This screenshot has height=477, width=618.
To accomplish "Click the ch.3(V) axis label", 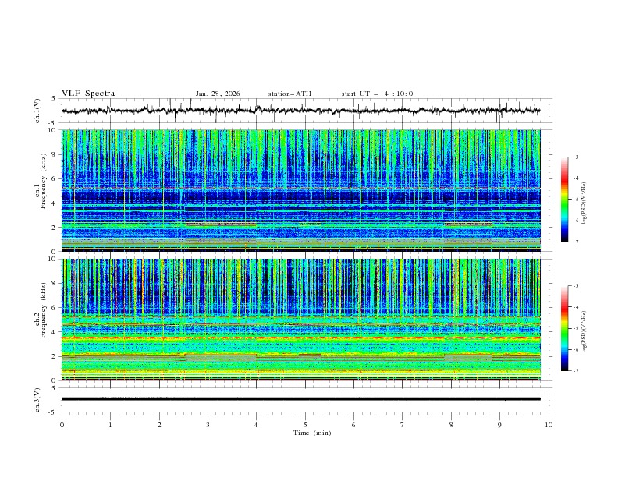I will click(x=37, y=398).
